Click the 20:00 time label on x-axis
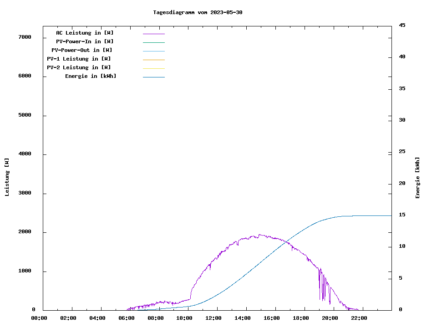Viewport: 437px width, 328px height. click(330, 318)
